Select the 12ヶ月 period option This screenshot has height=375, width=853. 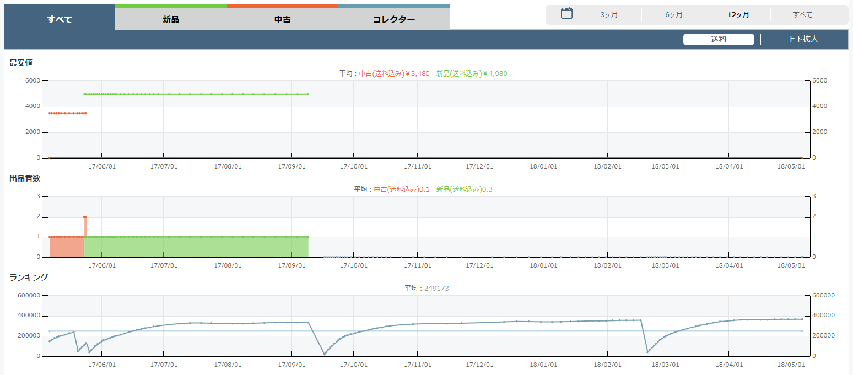pos(738,15)
